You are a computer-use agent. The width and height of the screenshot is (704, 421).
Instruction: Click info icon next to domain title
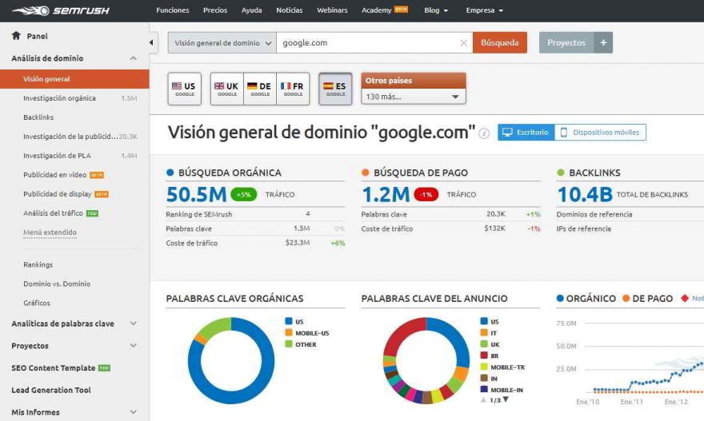click(484, 134)
